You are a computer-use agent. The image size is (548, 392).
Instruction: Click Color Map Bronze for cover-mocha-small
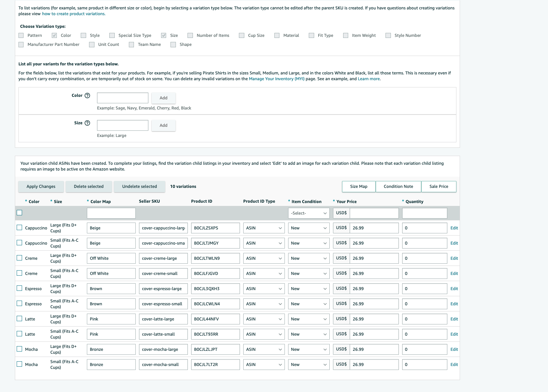111,365
